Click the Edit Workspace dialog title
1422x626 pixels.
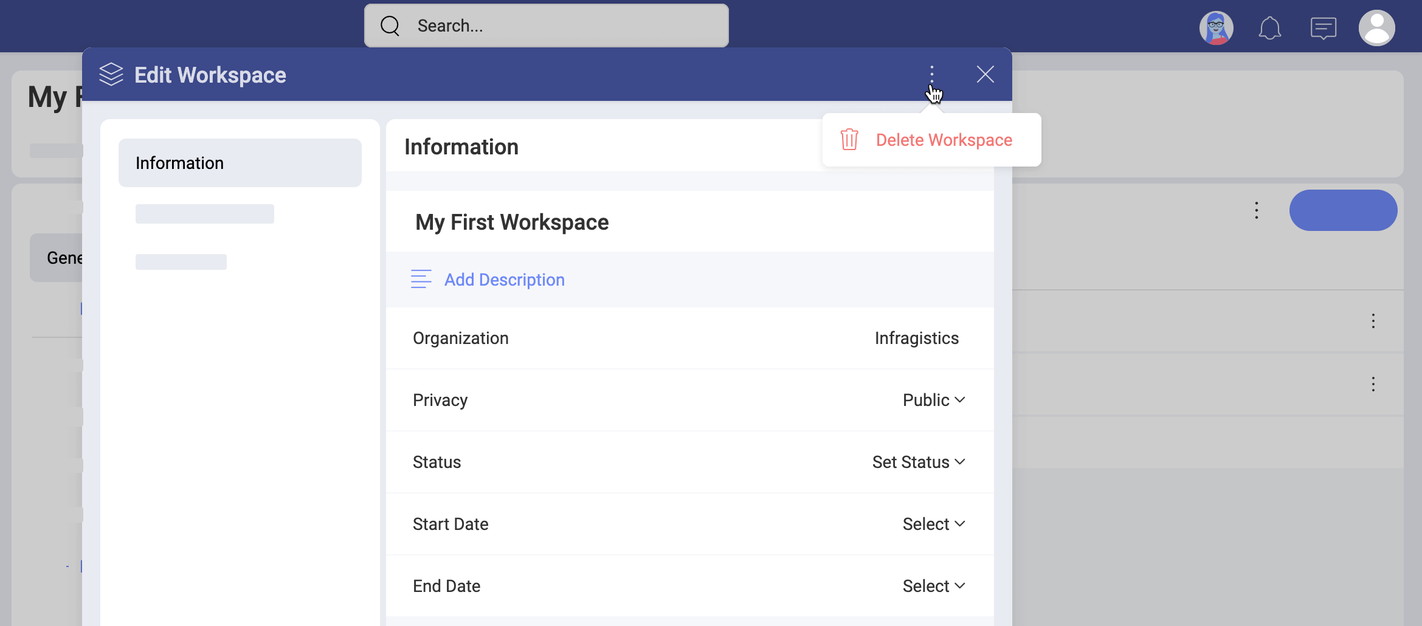(210, 75)
